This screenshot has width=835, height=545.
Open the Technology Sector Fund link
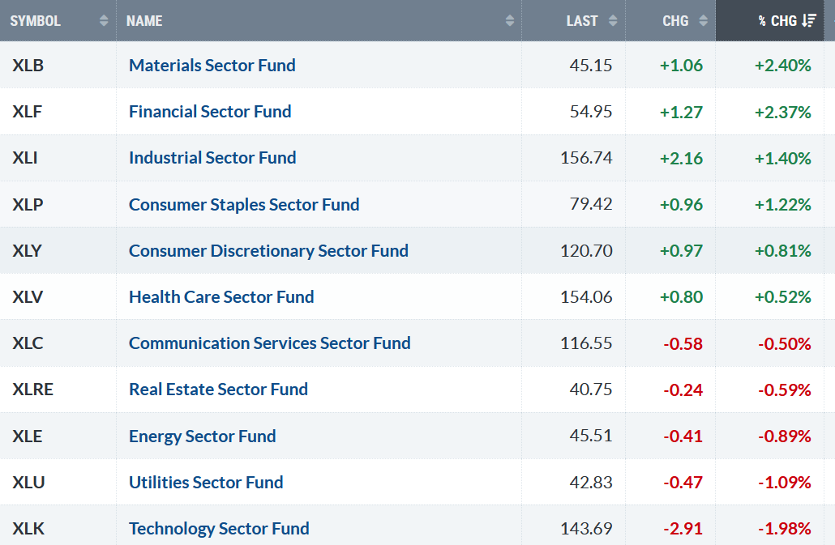pyautogui.click(x=219, y=528)
